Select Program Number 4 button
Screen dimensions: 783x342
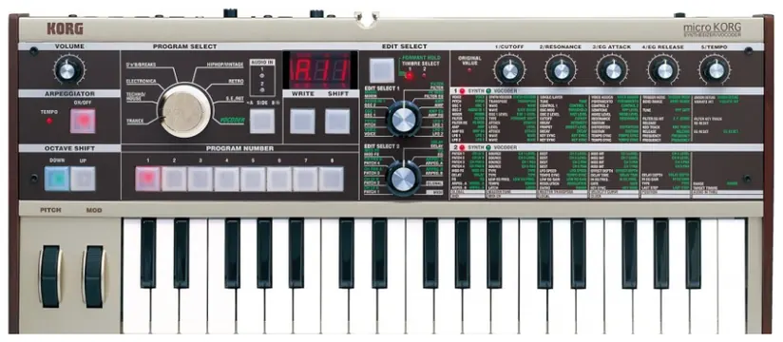pyautogui.click(x=226, y=179)
